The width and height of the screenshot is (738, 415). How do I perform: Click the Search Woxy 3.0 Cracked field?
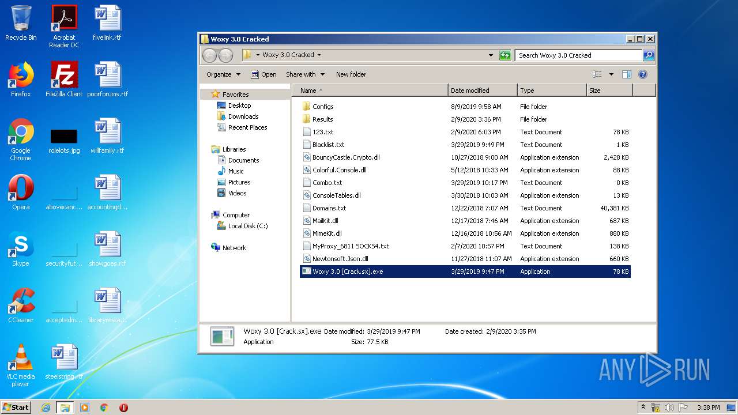[578, 55]
